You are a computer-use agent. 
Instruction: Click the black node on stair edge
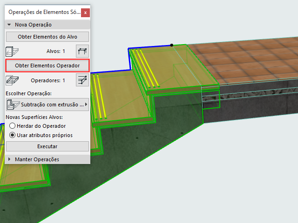[172, 45]
